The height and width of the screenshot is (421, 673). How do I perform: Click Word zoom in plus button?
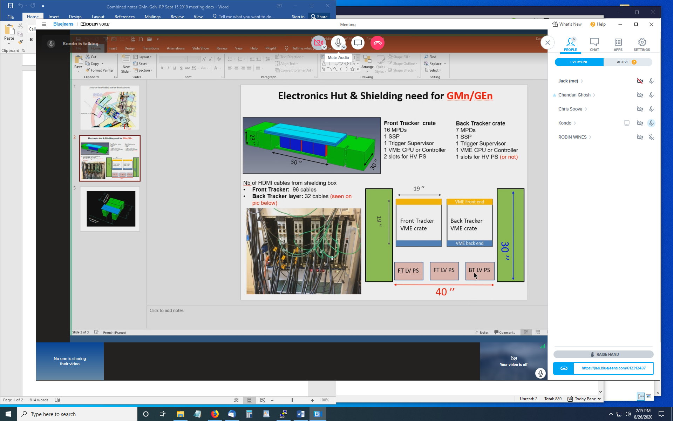[312, 400]
